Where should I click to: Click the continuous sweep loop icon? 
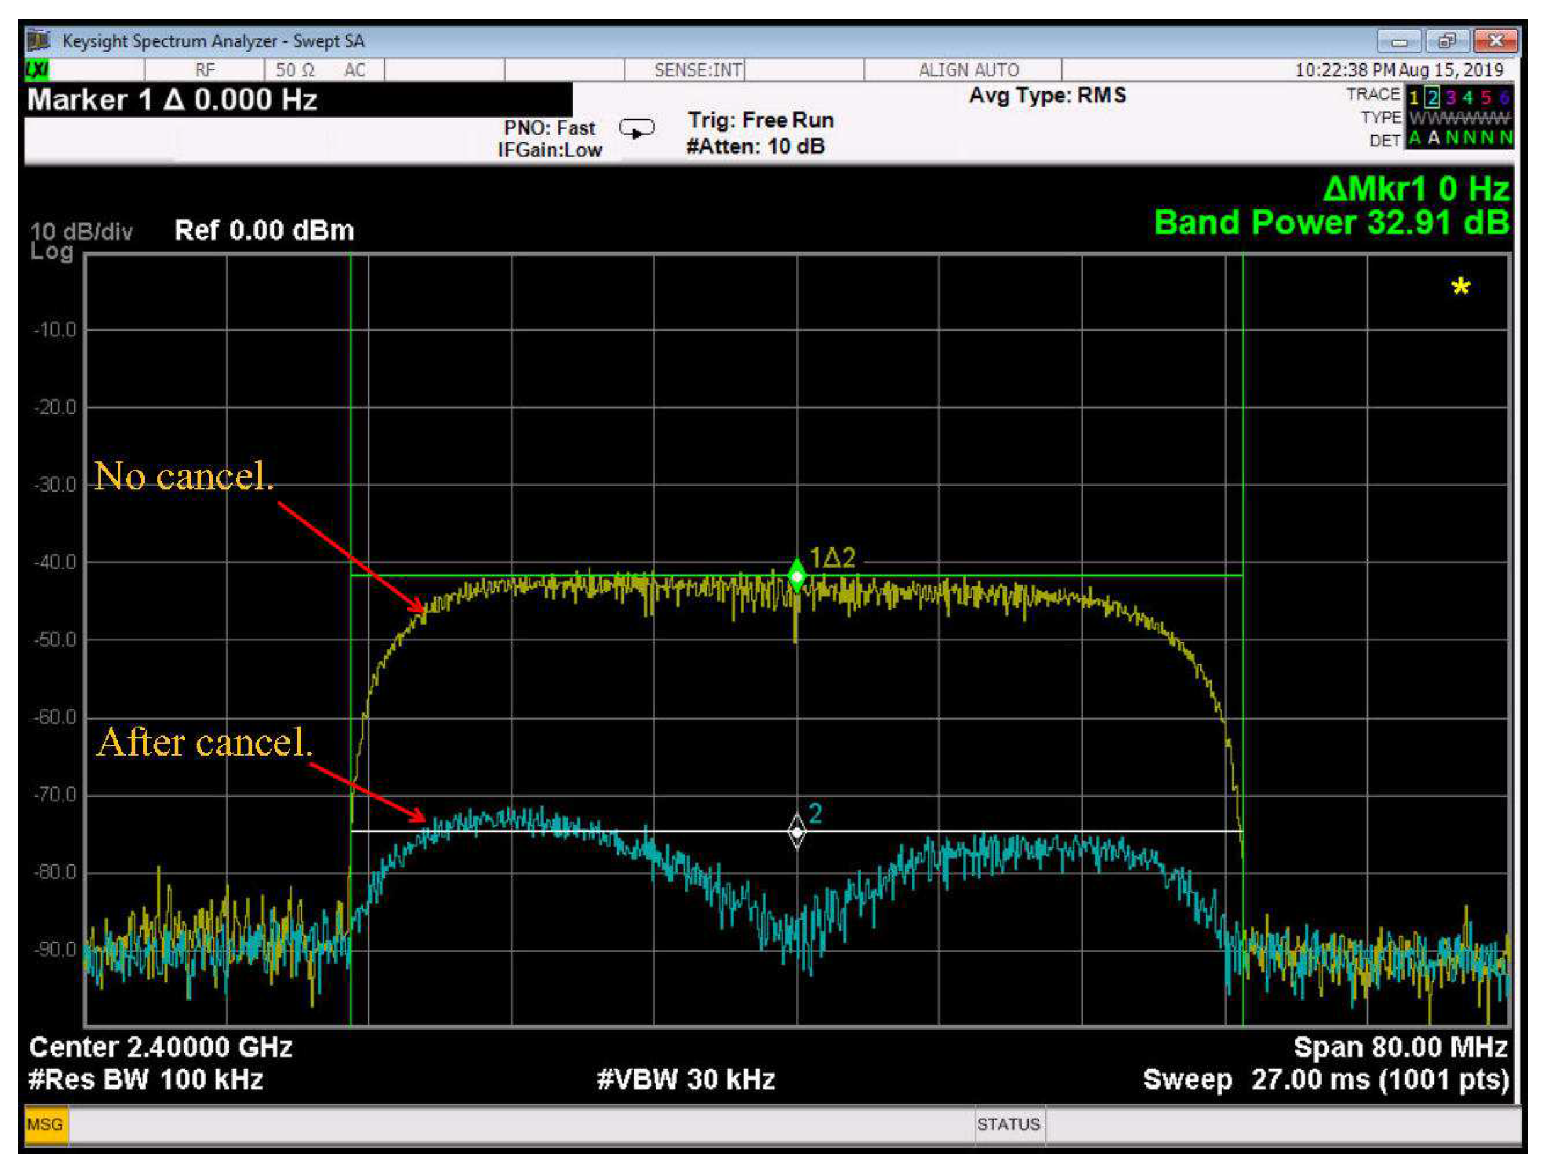coord(636,129)
